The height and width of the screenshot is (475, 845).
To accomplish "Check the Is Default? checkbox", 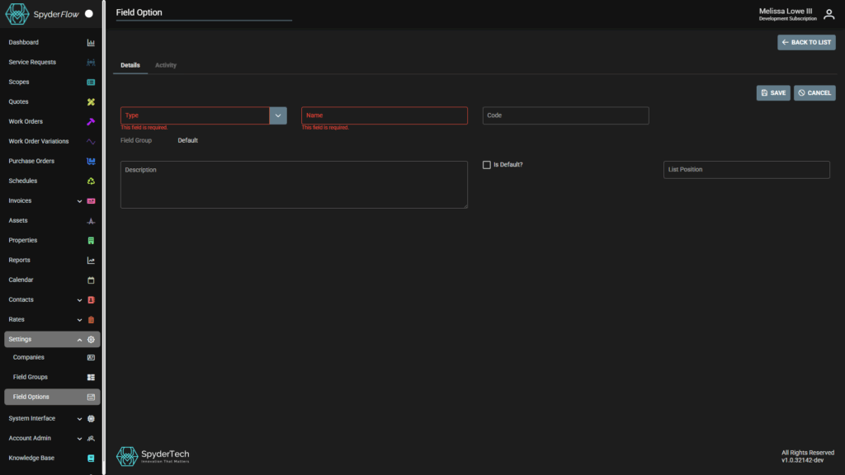I will click(487, 164).
